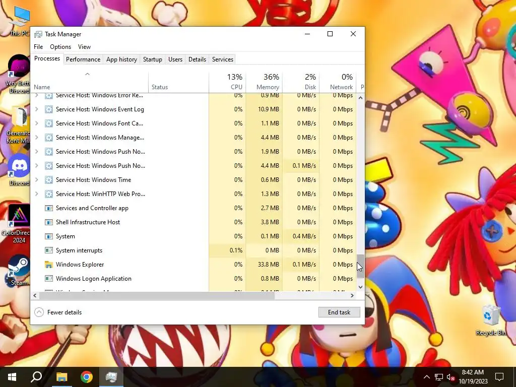Viewport: 516px width, 387px height.
Task: Expand Service Host: Windows Font Cache row
Action: click(36, 123)
